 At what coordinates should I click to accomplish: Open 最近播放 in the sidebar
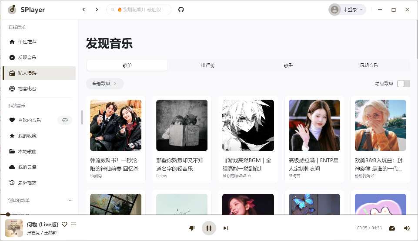(27, 182)
